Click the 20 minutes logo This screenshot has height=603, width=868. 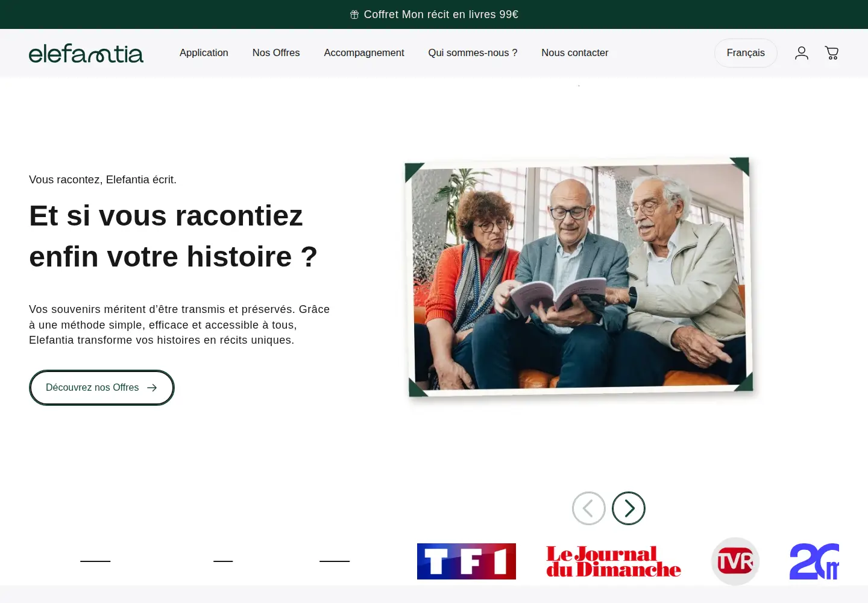click(814, 561)
